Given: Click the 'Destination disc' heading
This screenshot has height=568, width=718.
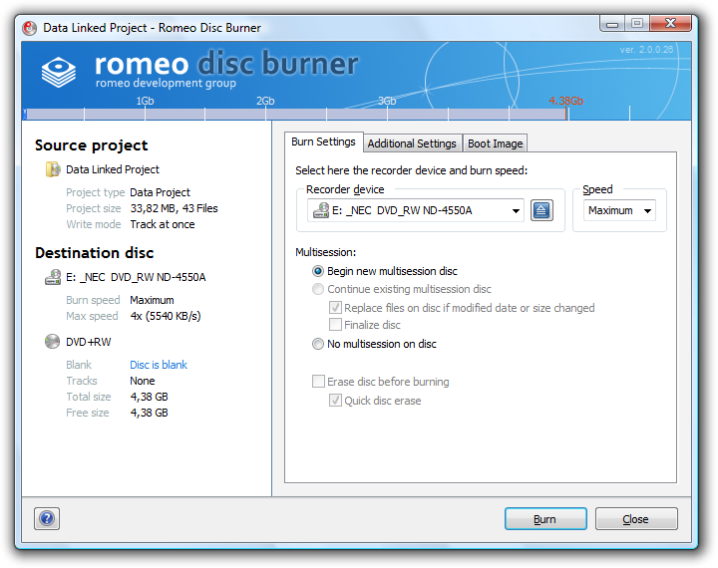Looking at the screenshot, I should [95, 253].
